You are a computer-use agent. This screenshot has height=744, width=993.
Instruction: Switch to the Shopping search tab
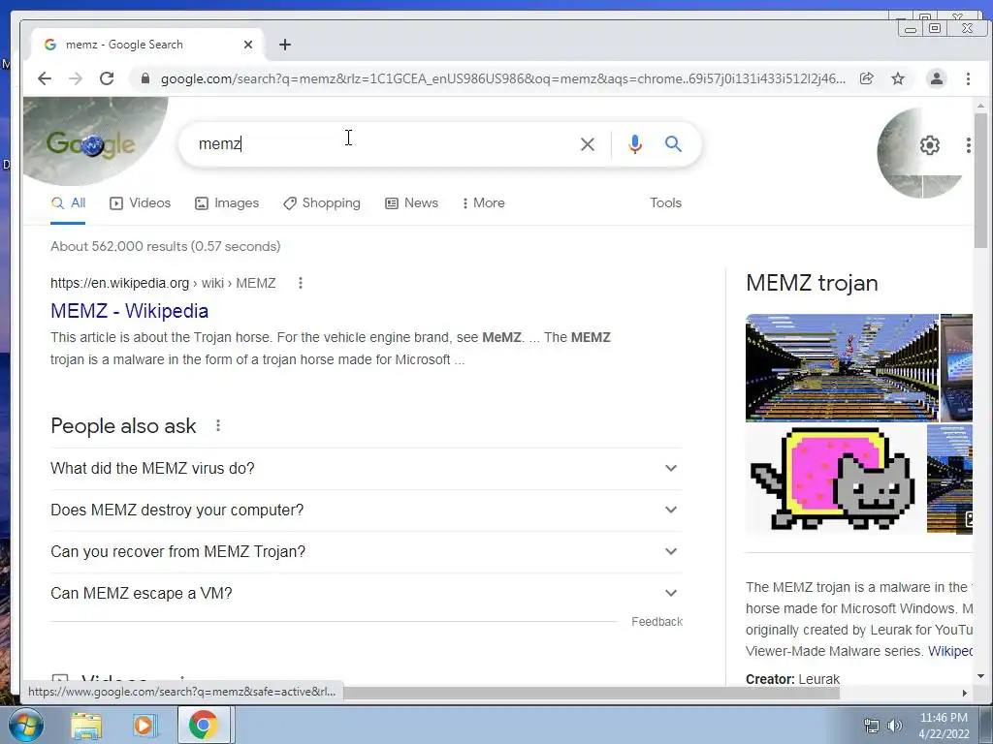pyautogui.click(x=322, y=203)
